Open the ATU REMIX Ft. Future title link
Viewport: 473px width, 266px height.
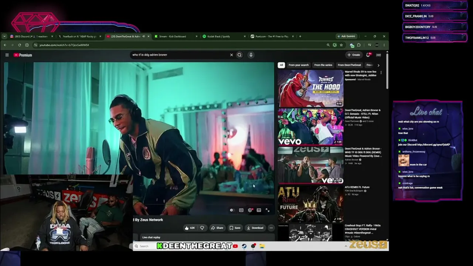(x=357, y=187)
